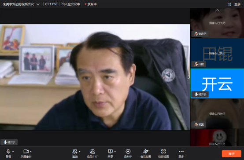The image size is (244, 160).
Task: Open the 邀请 invite icon
Action: click(x=75, y=153)
